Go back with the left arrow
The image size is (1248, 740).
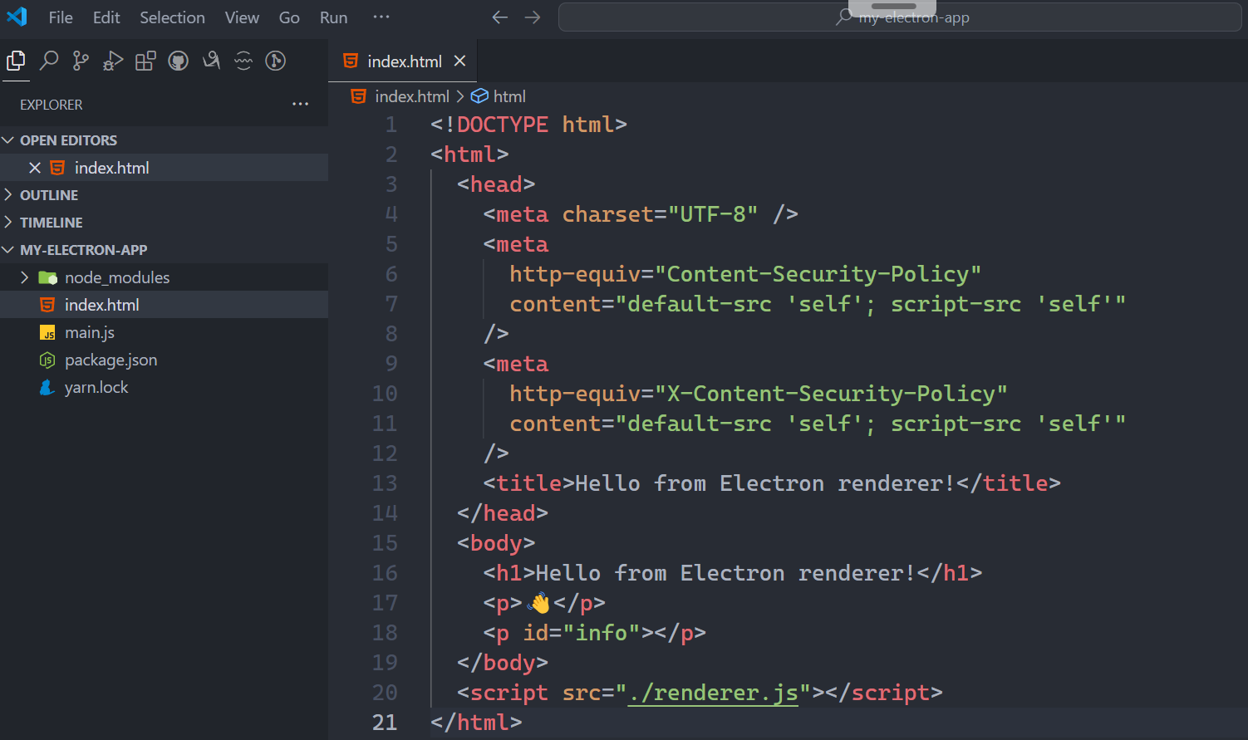click(499, 17)
